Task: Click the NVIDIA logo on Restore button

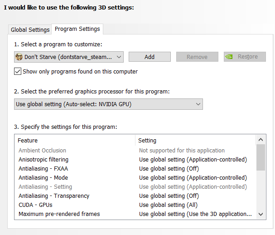Action: point(229,57)
